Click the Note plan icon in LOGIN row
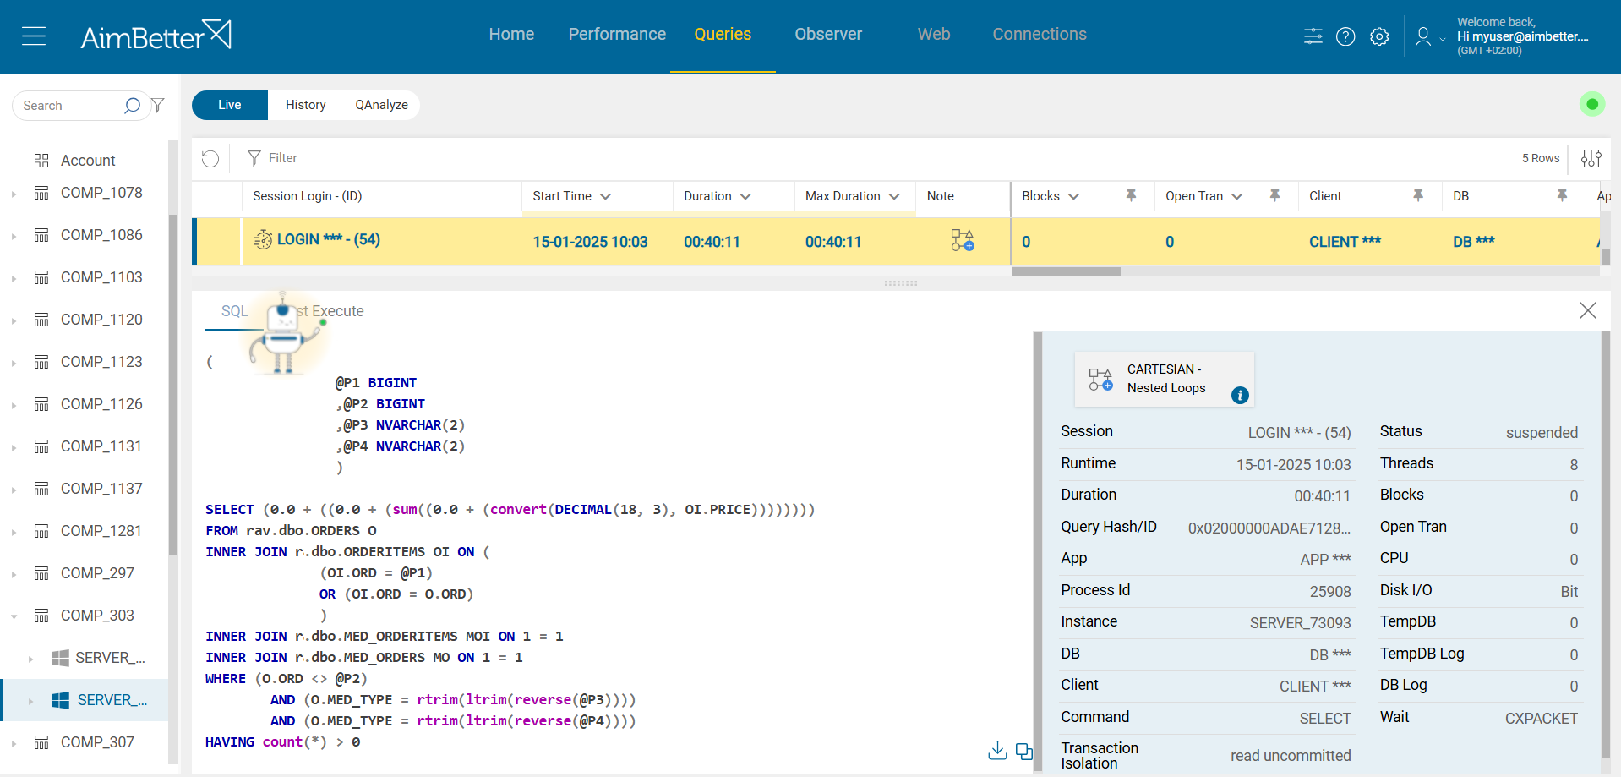Screen dimensions: 1621x777 963,241
